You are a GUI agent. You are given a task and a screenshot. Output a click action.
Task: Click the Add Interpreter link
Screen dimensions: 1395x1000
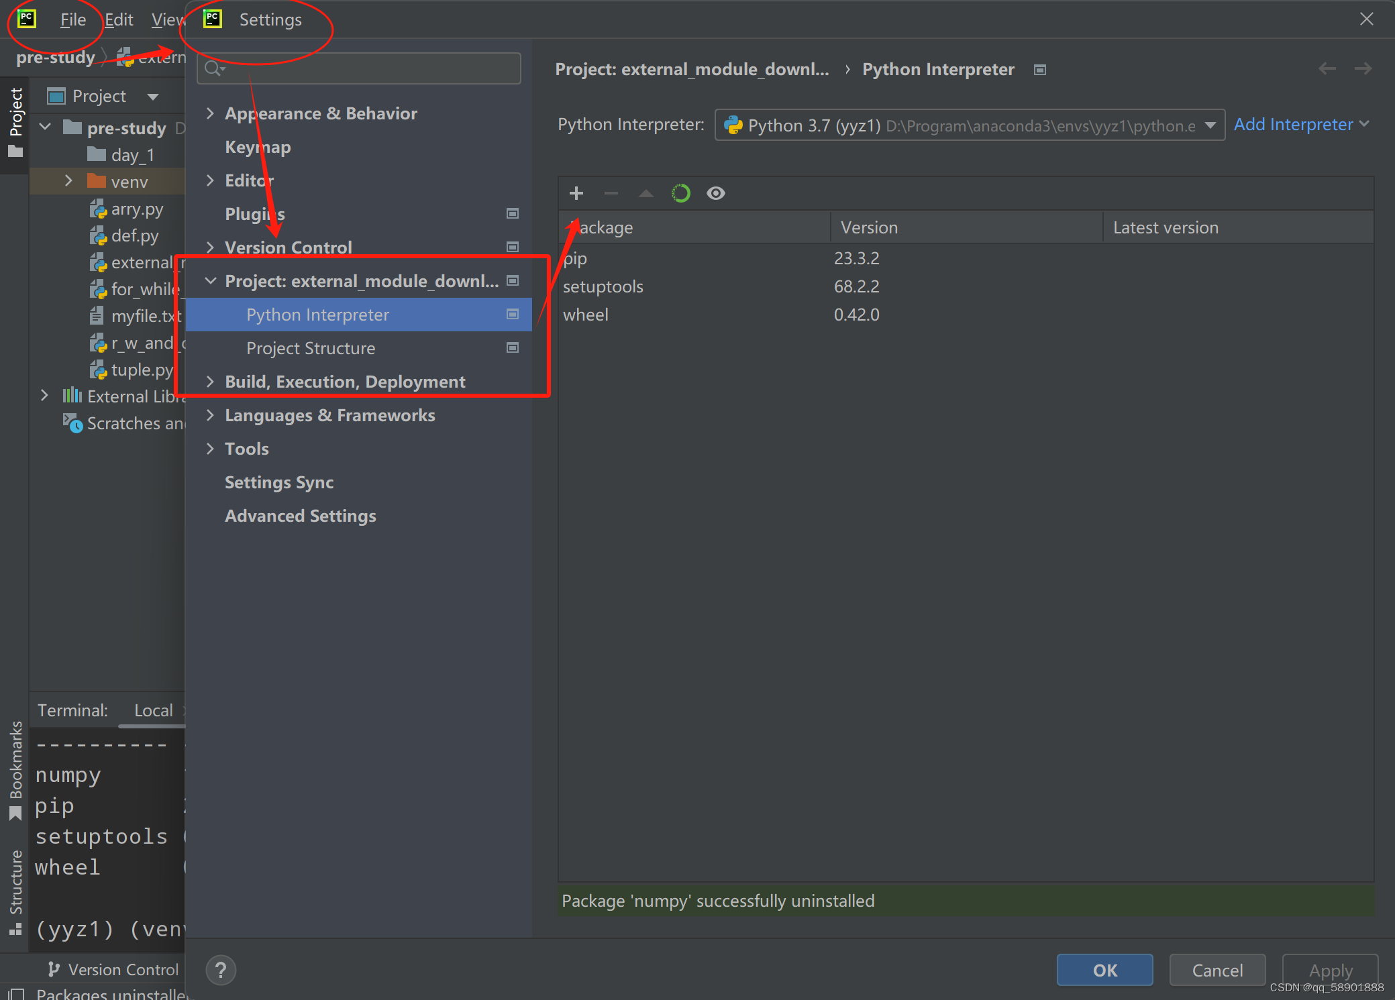point(1293,125)
